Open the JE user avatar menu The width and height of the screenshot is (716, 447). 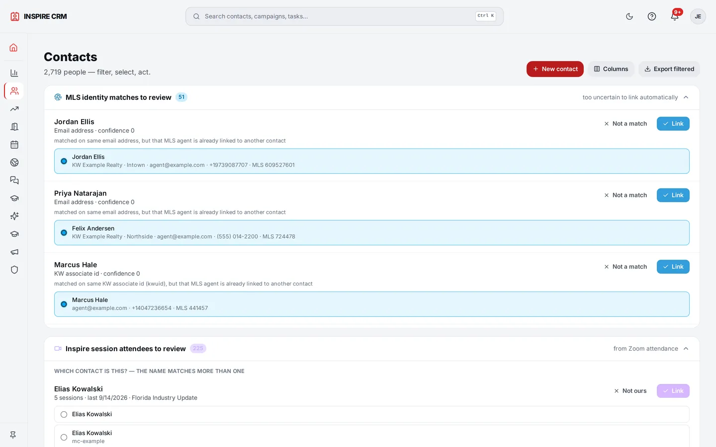pos(698,16)
